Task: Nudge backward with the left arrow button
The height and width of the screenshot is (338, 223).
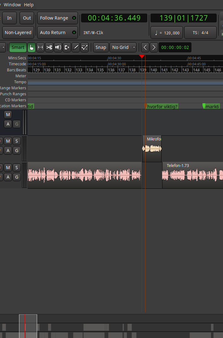Action: point(145,47)
